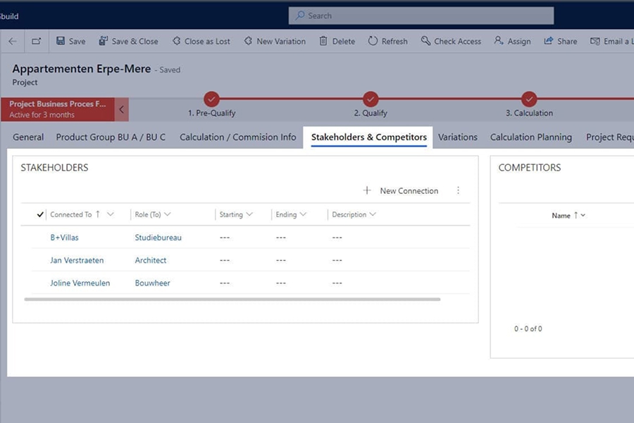Click the completed Pre-Qualify stage circle
The width and height of the screenshot is (634, 423).
tap(211, 99)
